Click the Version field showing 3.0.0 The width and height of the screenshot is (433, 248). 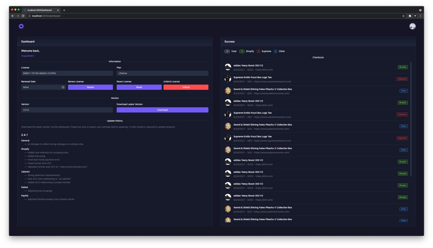click(x=67, y=110)
